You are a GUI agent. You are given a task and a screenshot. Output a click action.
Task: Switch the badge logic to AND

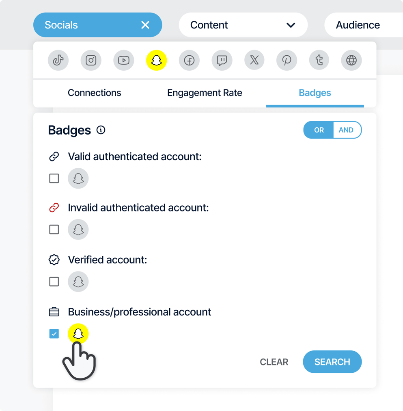click(x=347, y=130)
